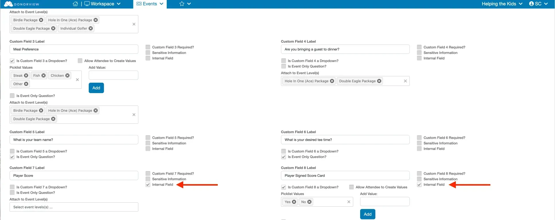Screen dimensions: 555x220
Task: Uncheck Internal Field for Custom Field 8
Action: tap(419, 184)
